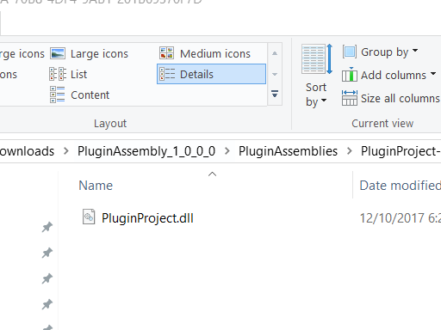Screen dimensions: 441x330
Task: Open the Sort by dropdown
Action: [x=316, y=76]
